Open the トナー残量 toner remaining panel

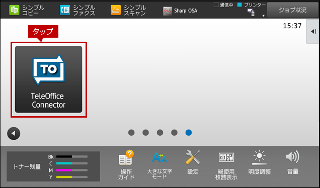coord(53,166)
